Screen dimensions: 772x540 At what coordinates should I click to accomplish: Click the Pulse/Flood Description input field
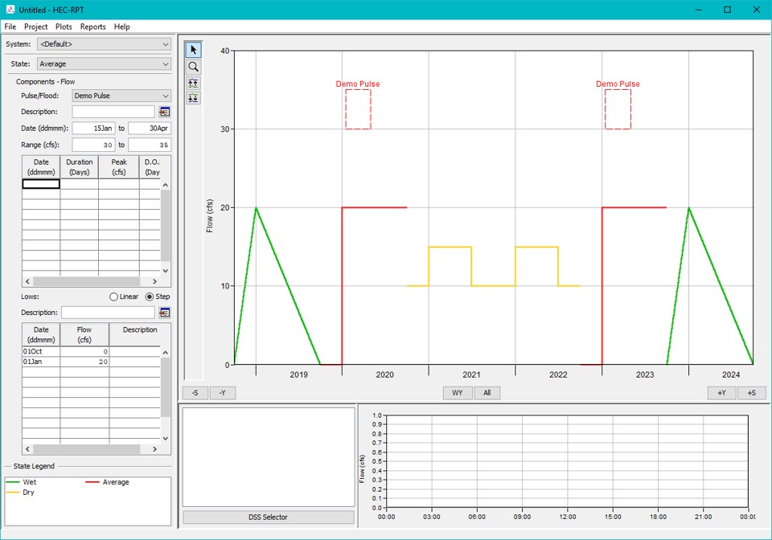pos(113,112)
